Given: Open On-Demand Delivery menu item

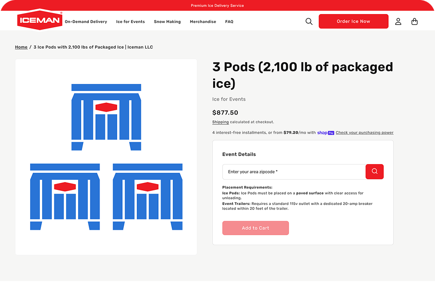Looking at the screenshot, I should [x=86, y=22].
